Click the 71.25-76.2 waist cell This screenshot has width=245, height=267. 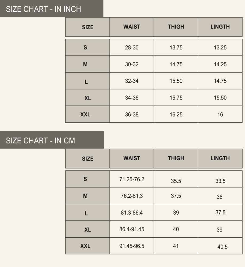coord(132,179)
